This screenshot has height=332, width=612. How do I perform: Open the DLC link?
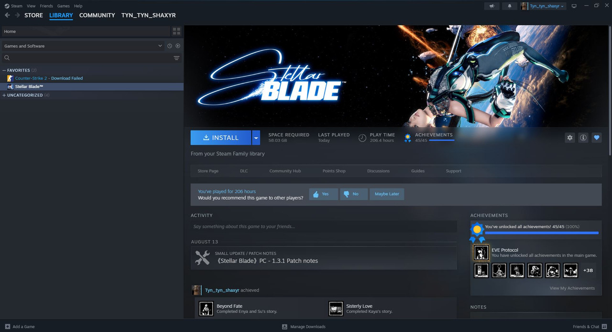[x=244, y=171]
